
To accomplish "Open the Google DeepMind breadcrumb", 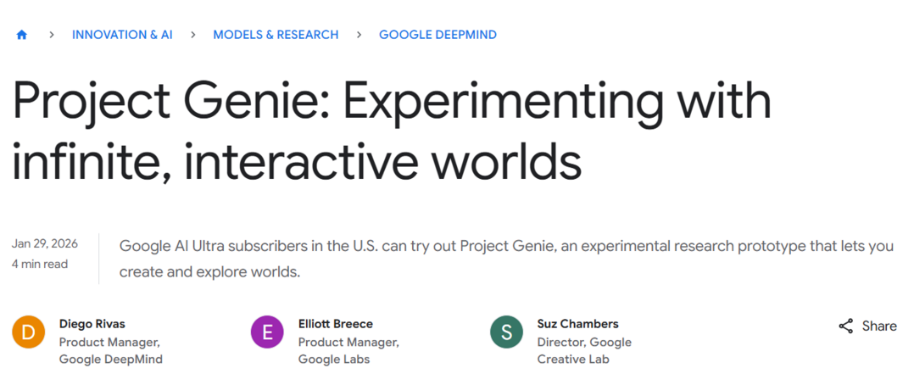I will click(x=437, y=35).
